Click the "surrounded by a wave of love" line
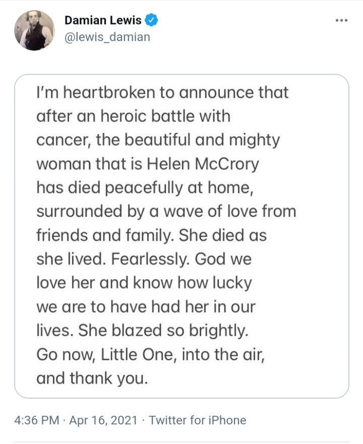 [x=166, y=212]
